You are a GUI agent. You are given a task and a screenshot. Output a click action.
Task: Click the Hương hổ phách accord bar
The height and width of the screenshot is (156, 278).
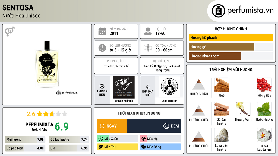231,37
